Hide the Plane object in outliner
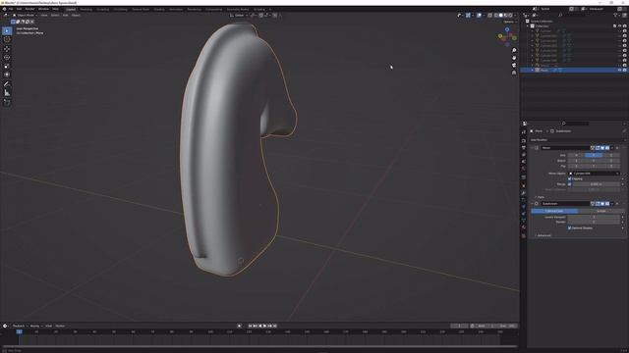Screen dimensions: 629x353 [619, 70]
